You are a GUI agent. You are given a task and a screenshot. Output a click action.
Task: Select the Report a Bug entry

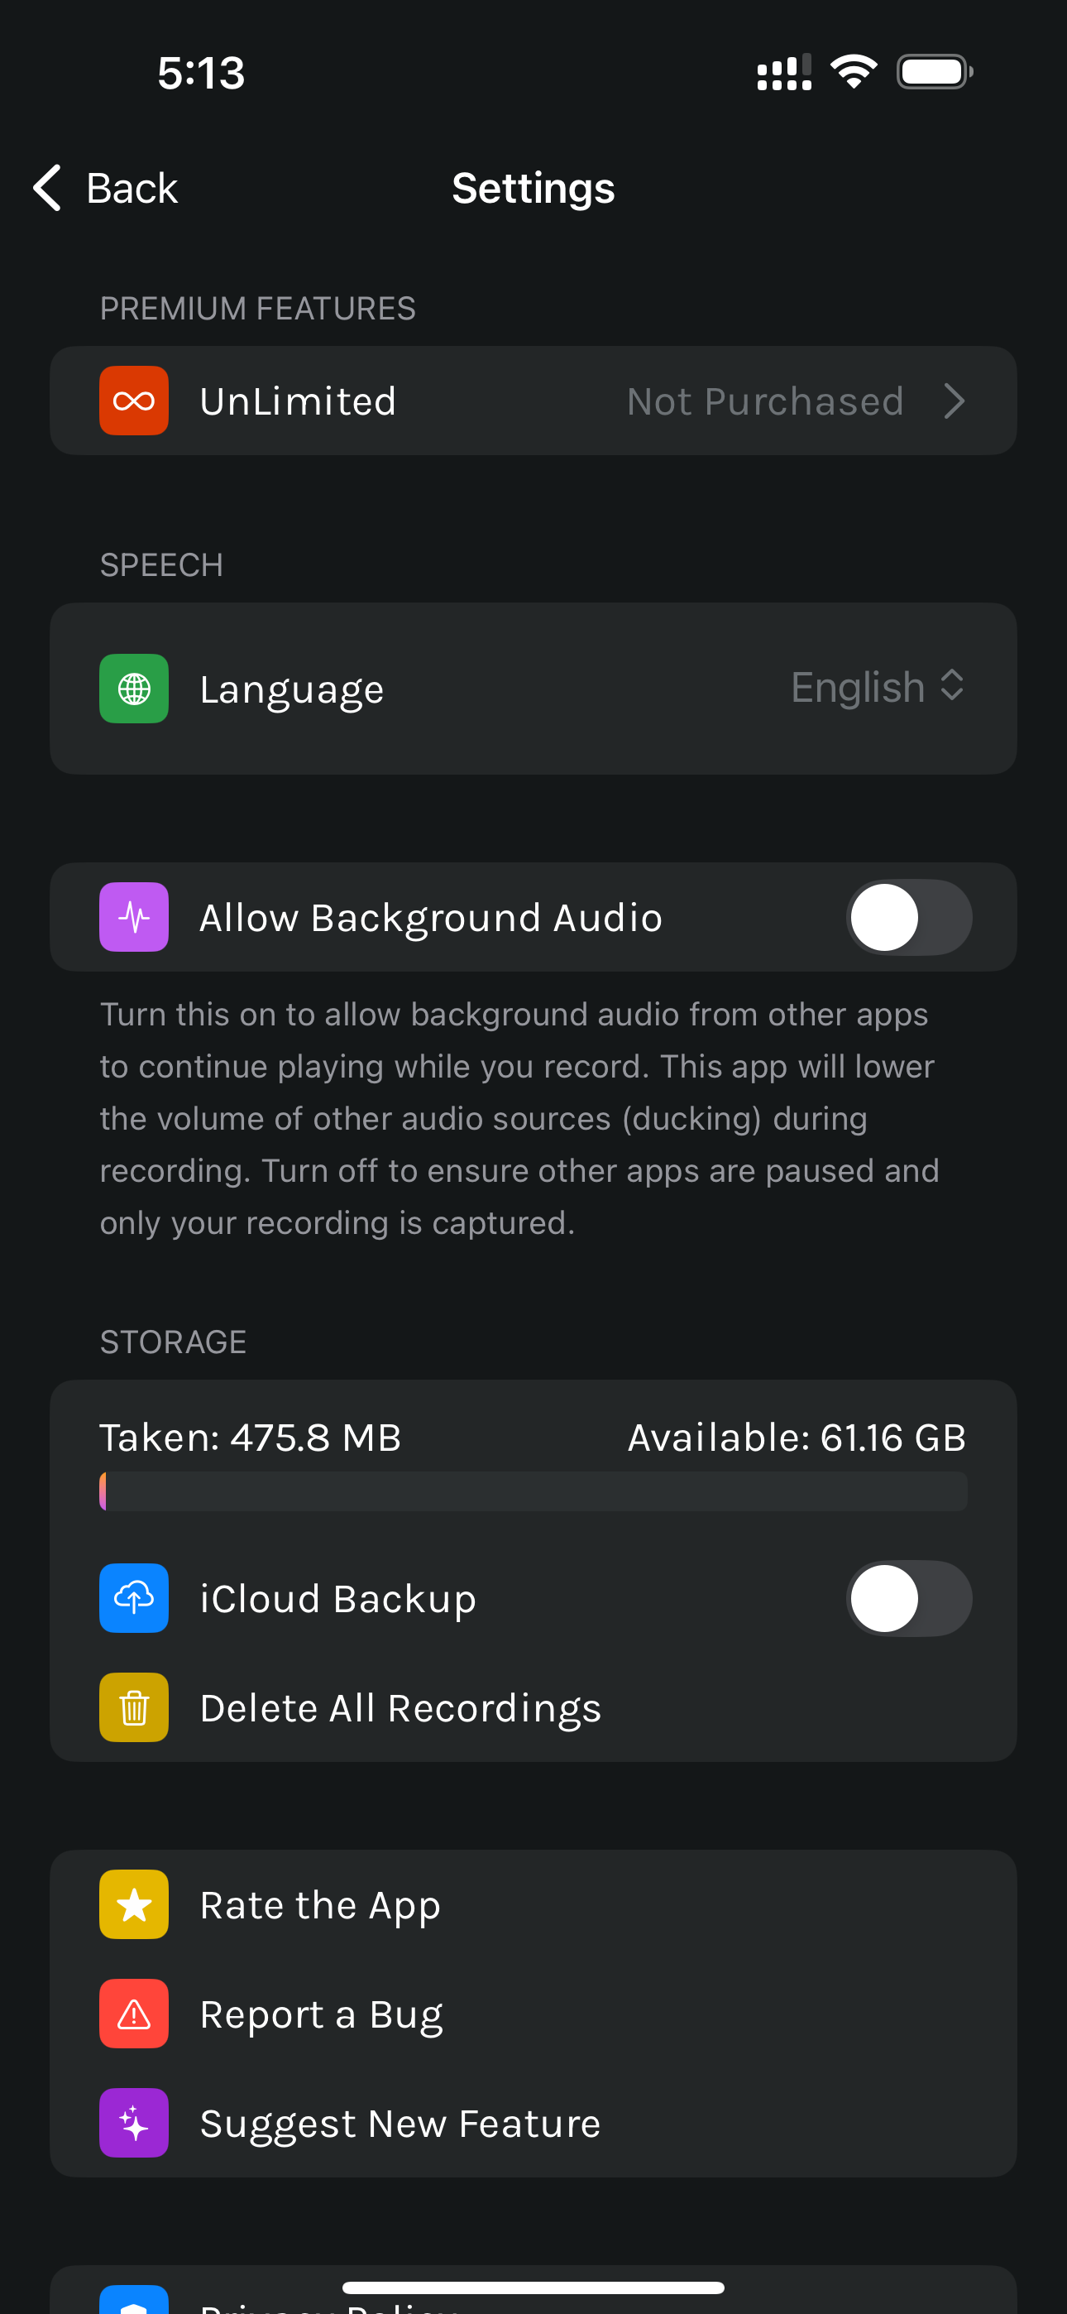click(533, 2014)
